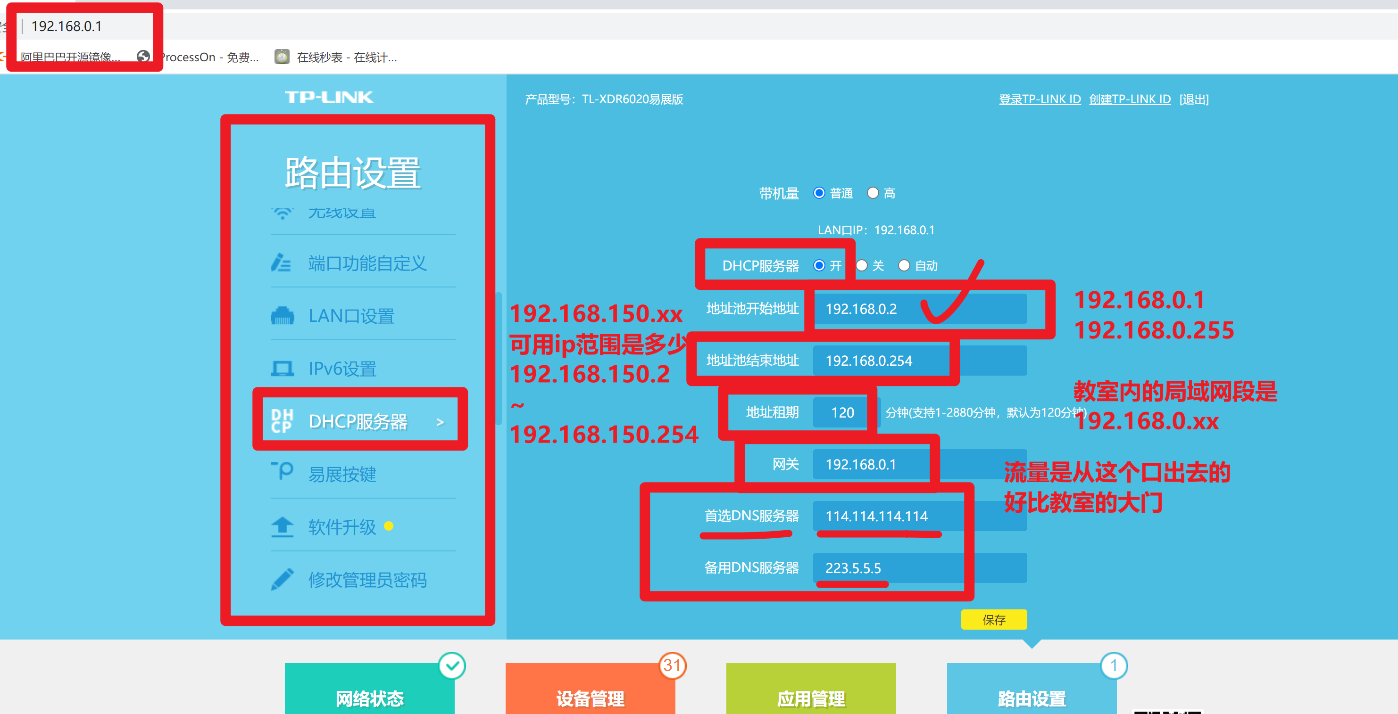1398x714 pixels.
Task: Click the gateway field showing 192.168.0.1
Action: [920, 464]
